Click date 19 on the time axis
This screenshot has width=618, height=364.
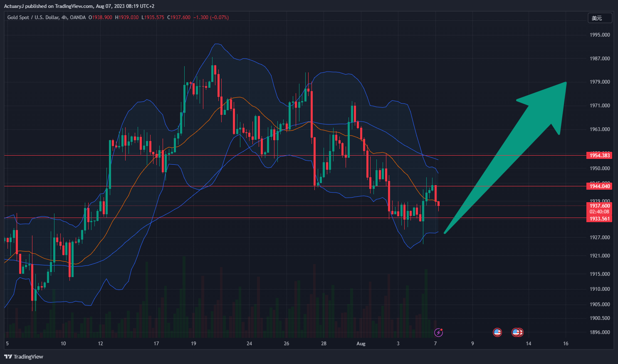coord(193,344)
